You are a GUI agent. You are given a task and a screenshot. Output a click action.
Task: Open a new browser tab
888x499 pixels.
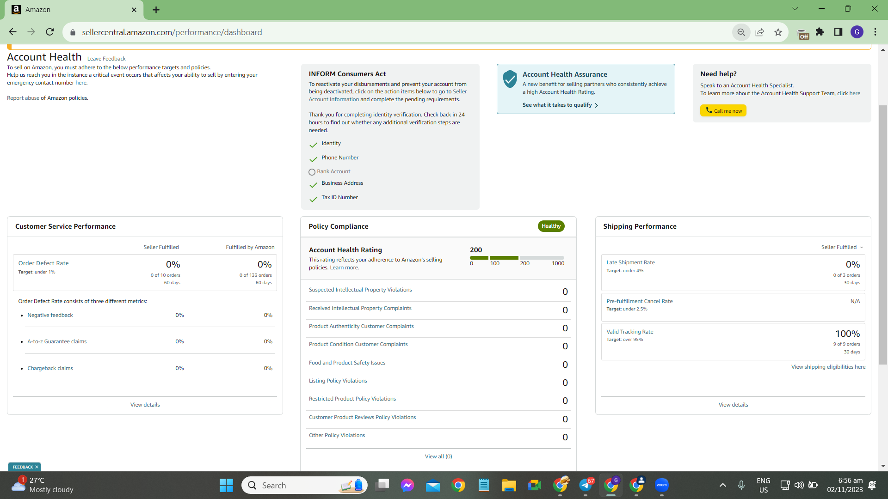(x=156, y=10)
